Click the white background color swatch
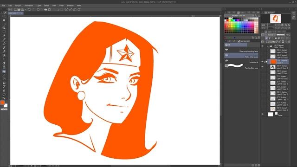The image size is (297, 167). pyautogui.click(x=6, y=105)
